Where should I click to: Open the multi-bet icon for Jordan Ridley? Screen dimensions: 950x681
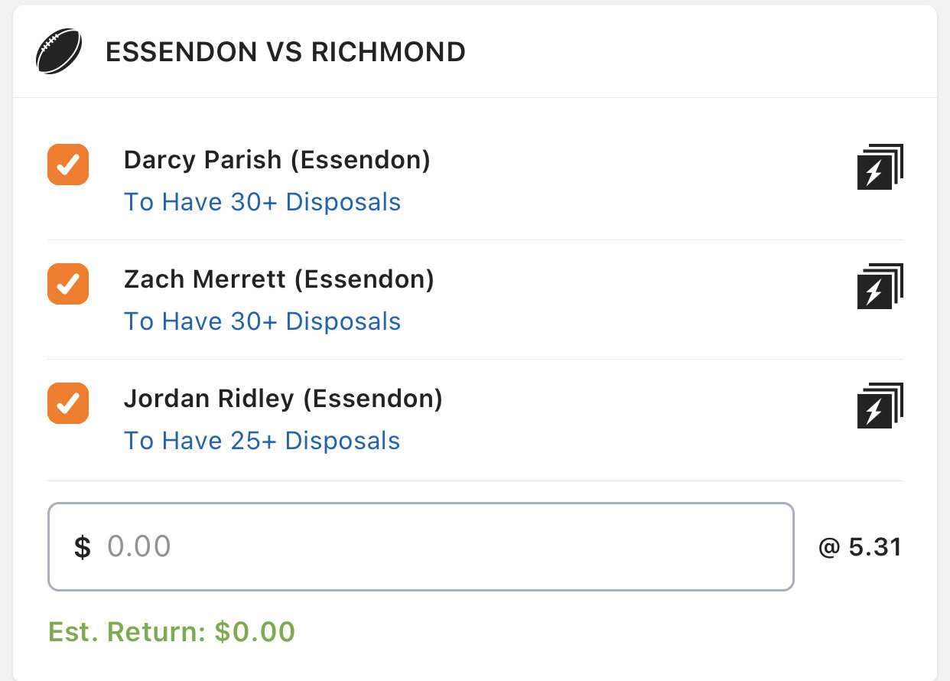coord(880,406)
